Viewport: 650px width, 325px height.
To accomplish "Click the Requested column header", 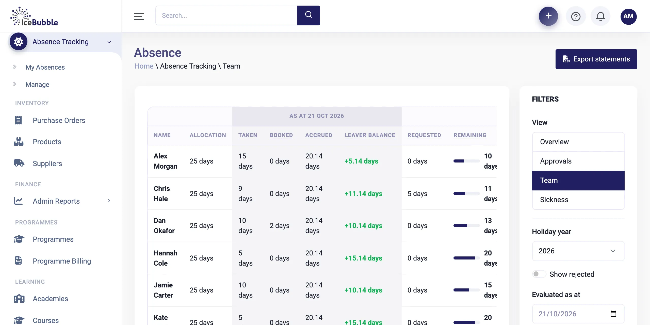I will pos(424,135).
